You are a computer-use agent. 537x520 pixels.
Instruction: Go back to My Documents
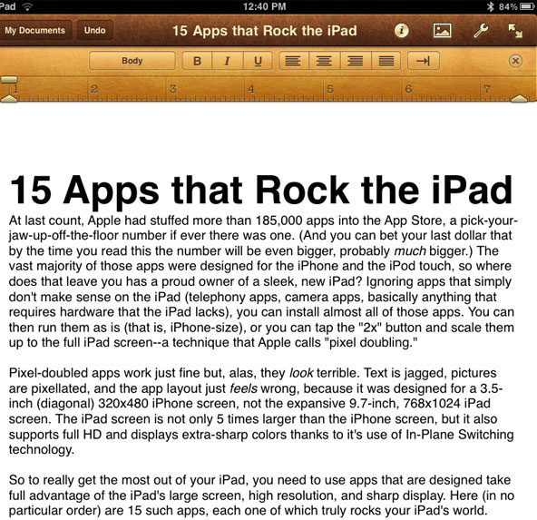click(x=35, y=31)
